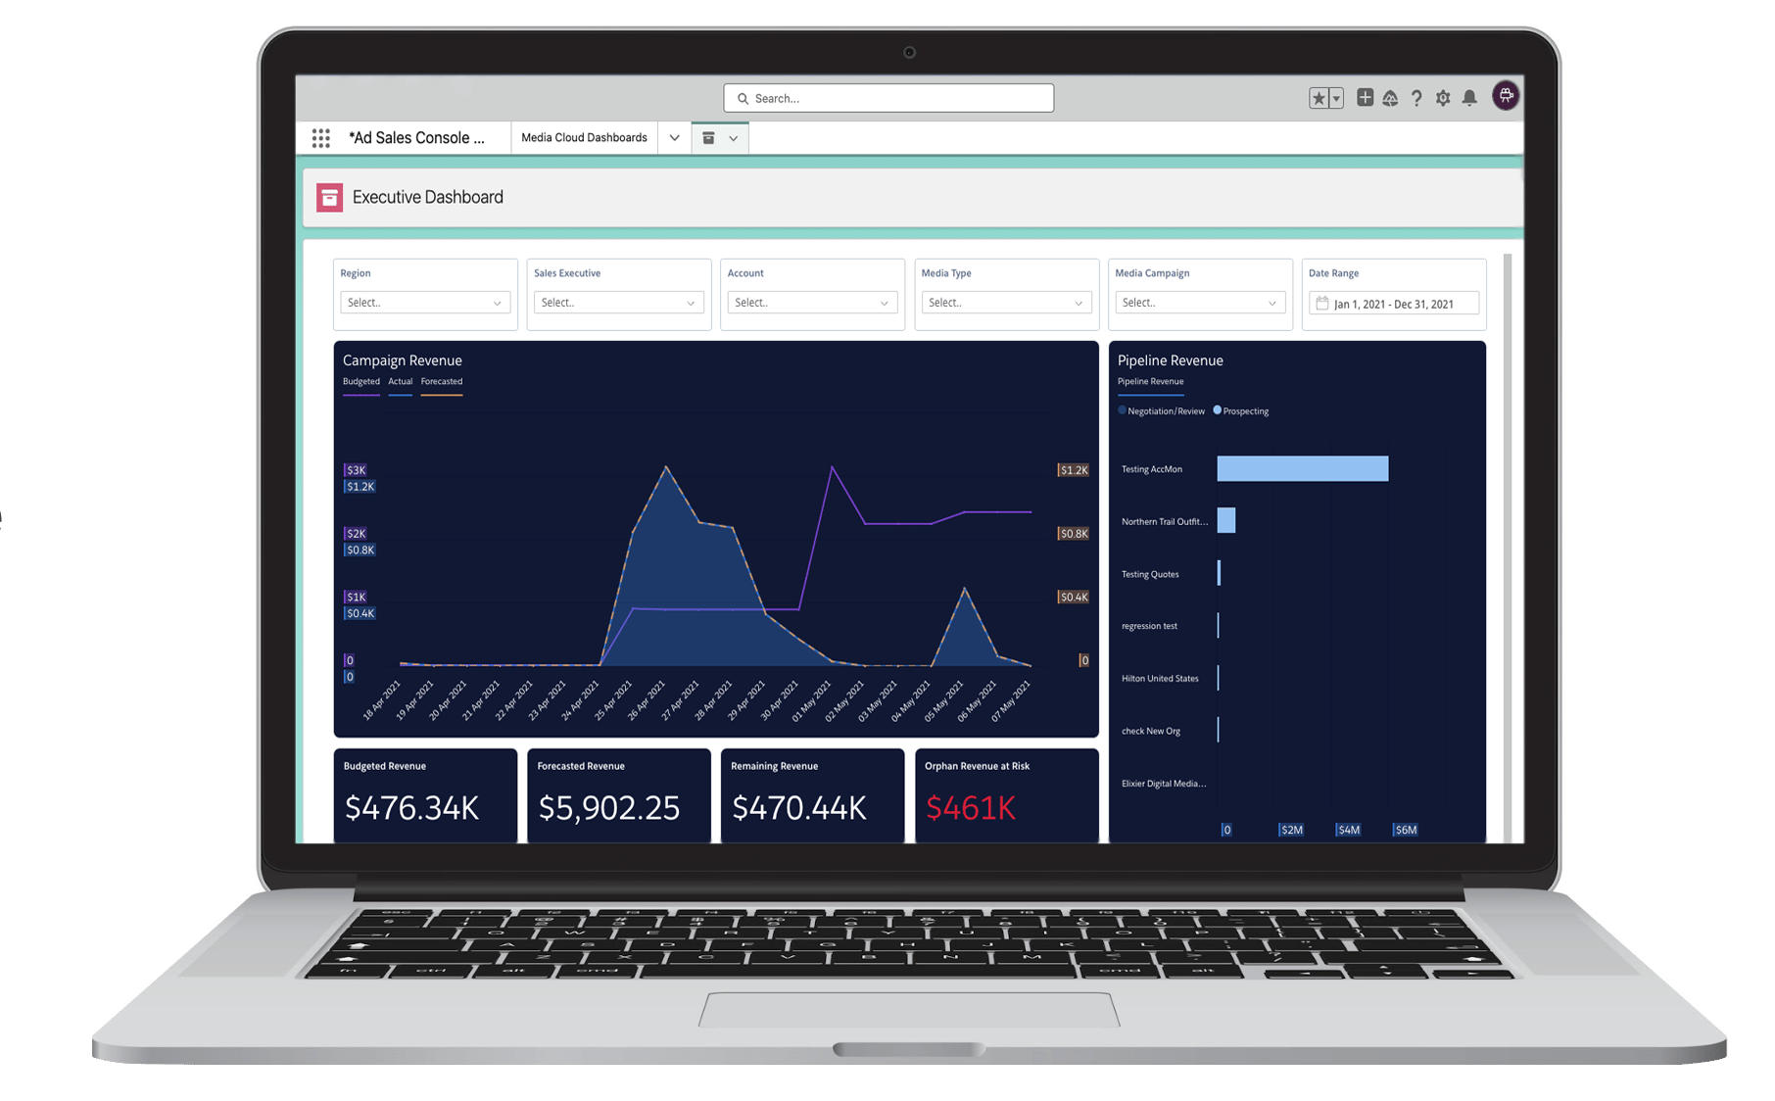Click the Testing AccMon bar
1775x1101 pixels.
(x=1303, y=468)
